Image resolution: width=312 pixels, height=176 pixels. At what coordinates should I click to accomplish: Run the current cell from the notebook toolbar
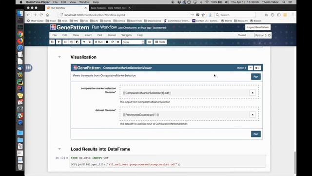(x=98, y=42)
